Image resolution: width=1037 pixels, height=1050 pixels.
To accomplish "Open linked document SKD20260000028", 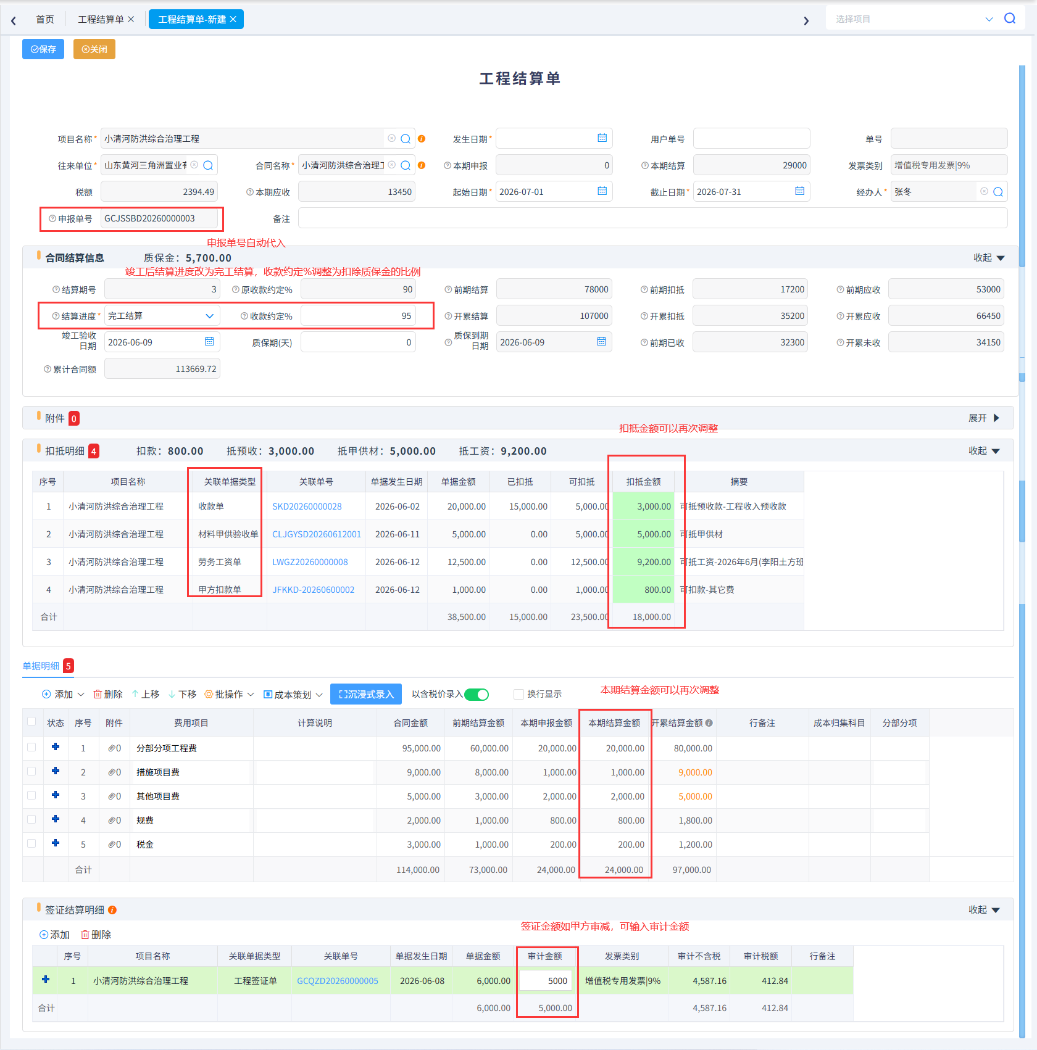I will click(x=307, y=506).
